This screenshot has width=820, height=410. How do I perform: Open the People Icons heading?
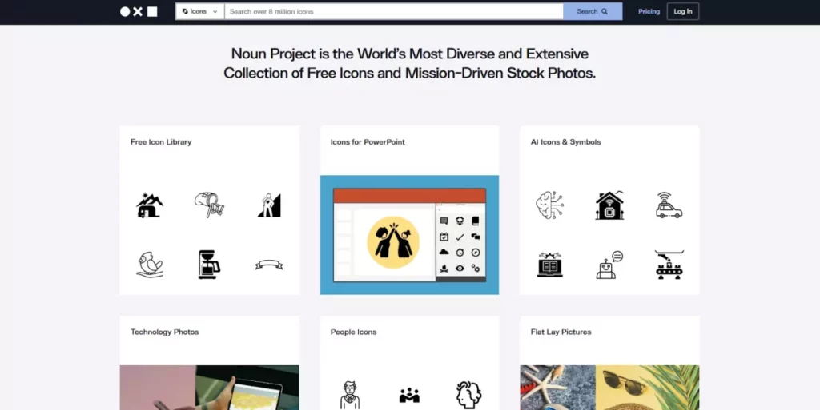pos(353,332)
